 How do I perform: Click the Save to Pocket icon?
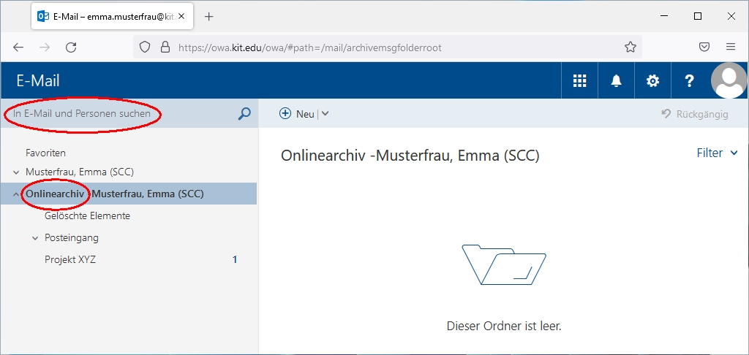[x=704, y=47]
